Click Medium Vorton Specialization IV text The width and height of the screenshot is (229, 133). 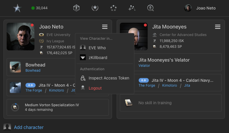(x=52, y=105)
